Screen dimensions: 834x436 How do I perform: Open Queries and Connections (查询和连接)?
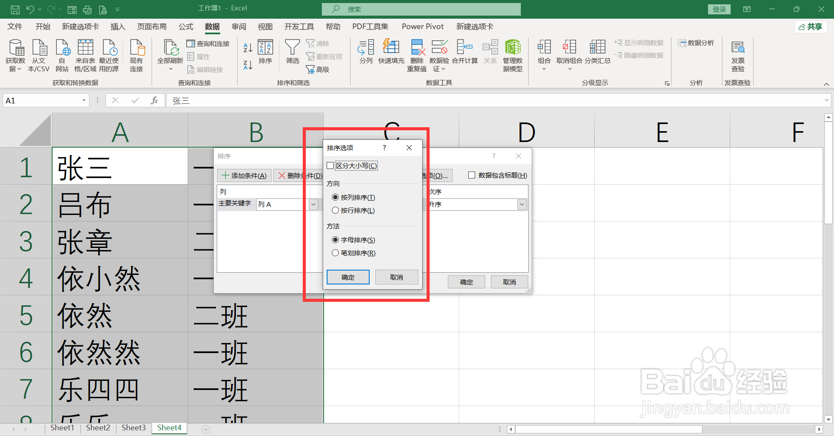click(x=208, y=43)
